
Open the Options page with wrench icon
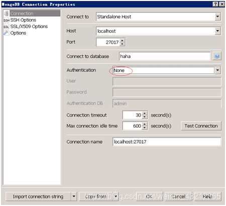[x=18, y=33]
